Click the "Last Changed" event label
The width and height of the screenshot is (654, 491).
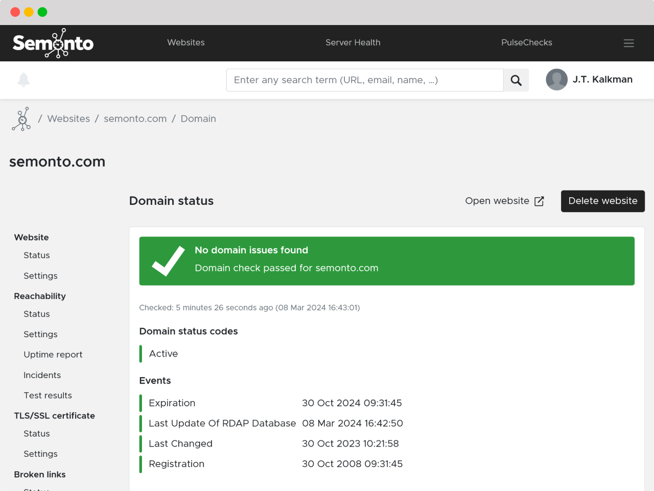tap(180, 444)
